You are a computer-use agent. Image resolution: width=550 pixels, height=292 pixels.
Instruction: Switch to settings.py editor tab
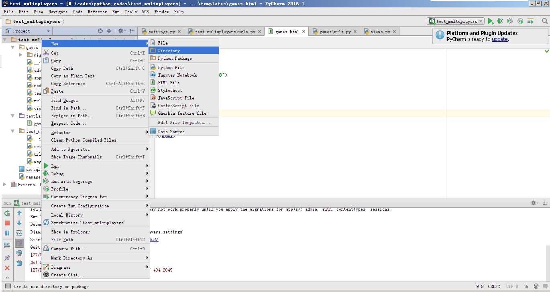pyautogui.click(x=161, y=32)
